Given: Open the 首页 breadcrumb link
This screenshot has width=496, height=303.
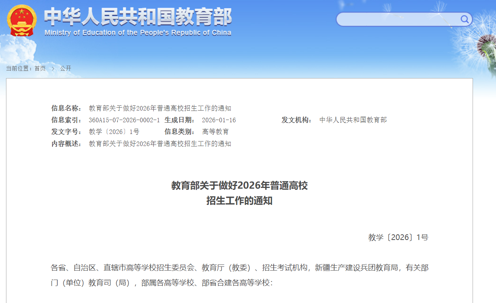Looking at the screenshot, I should click(40, 68).
